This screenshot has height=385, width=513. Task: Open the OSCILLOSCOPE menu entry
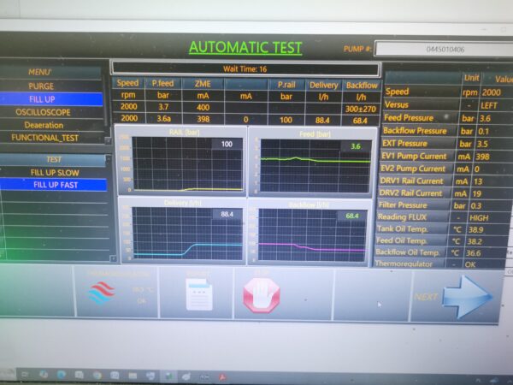click(43, 112)
